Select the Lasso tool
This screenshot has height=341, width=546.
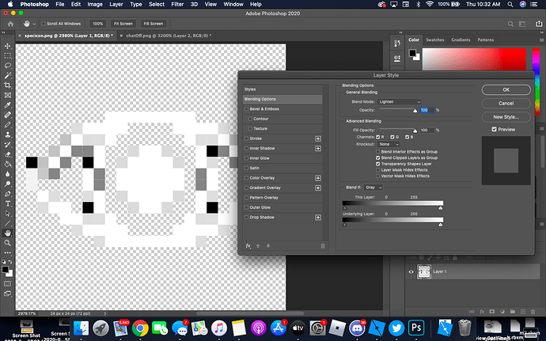click(x=7, y=66)
